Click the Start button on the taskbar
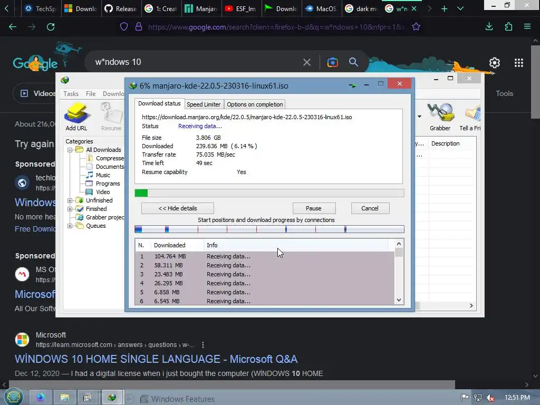Image resolution: width=540 pixels, height=405 pixels. (x=13, y=397)
